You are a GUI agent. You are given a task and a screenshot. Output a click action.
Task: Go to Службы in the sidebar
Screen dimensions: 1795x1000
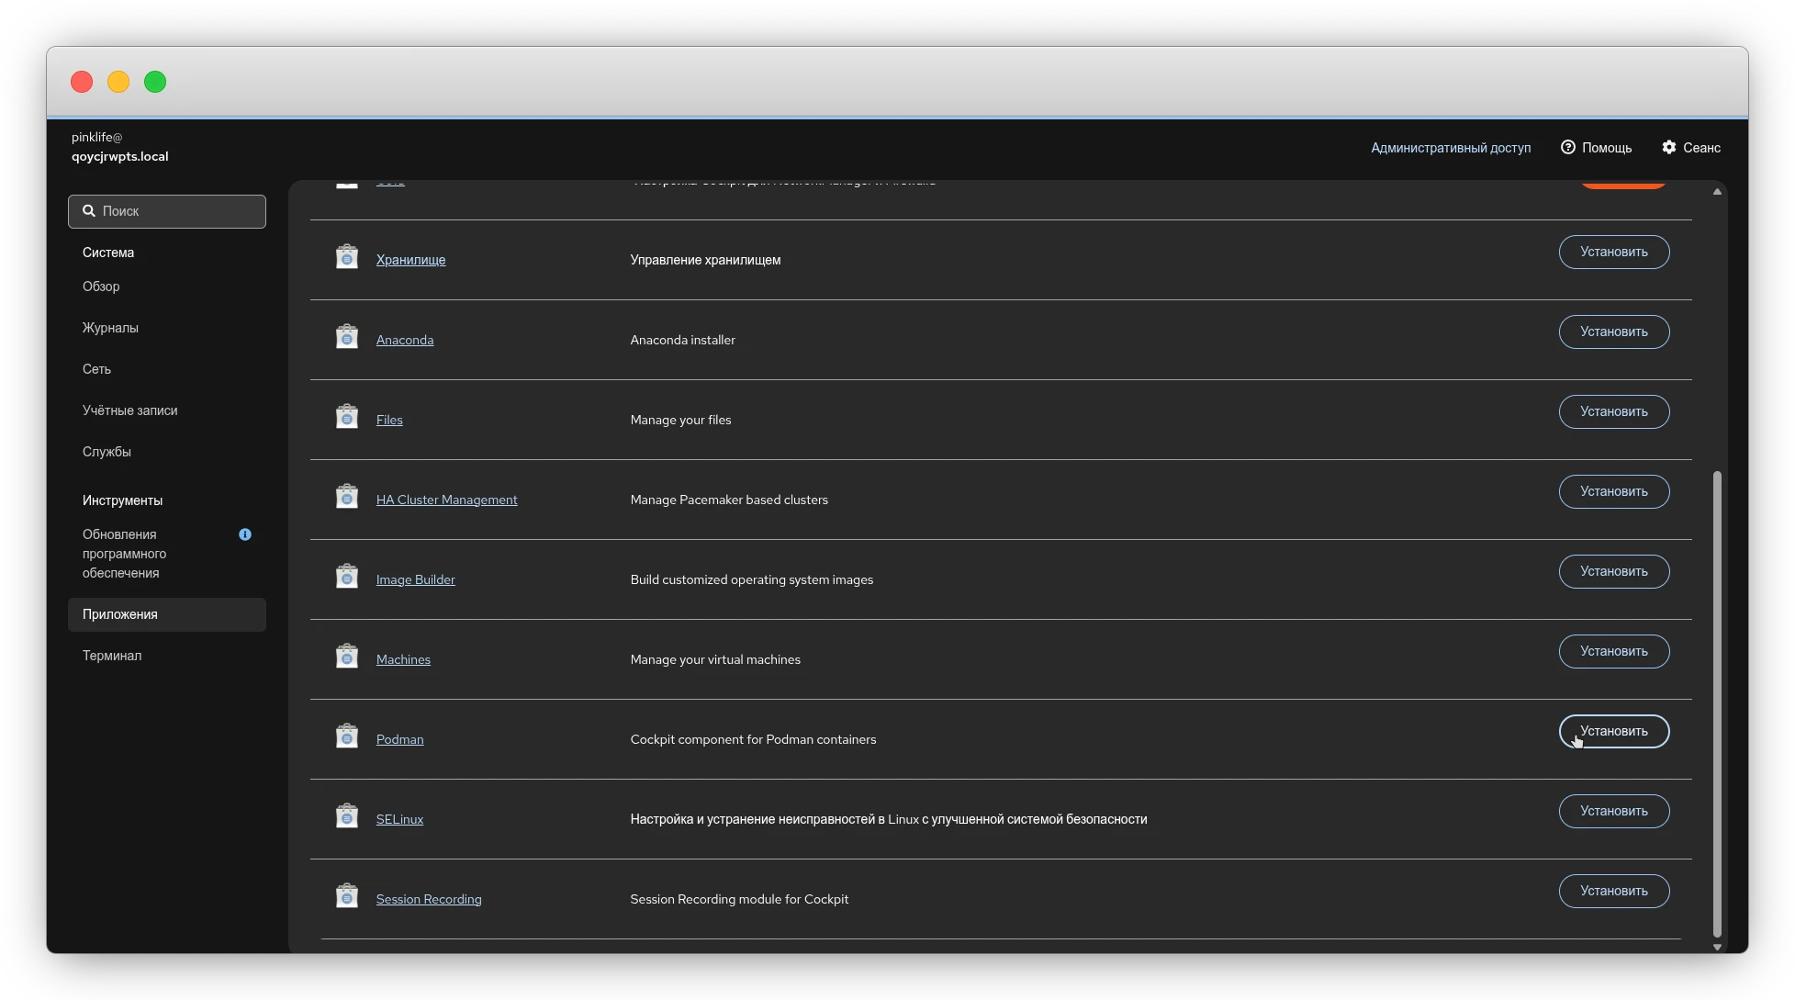(x=107, y=452)
